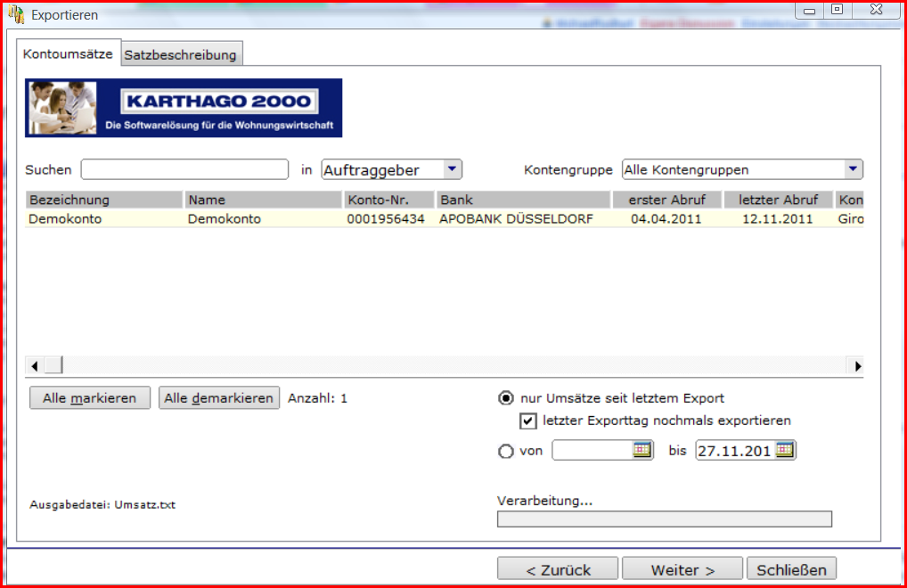907x588 pixels.
Task: Open the calendar picker for the 'bis' date
Action: click(784, 450)
